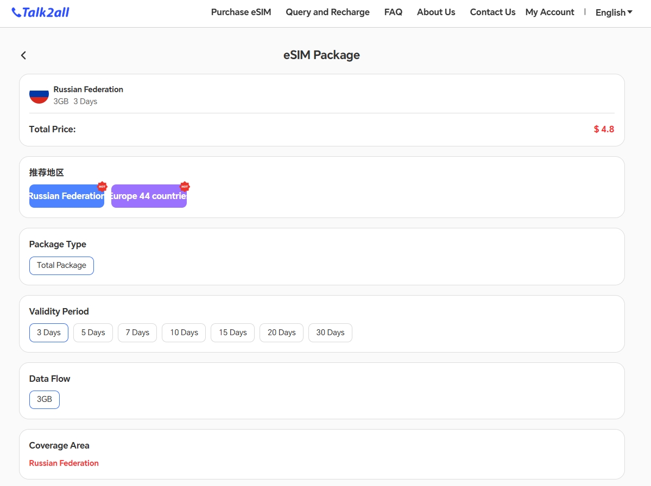651x486 pixels.
Task: Open the About Us page
Action: tap(436, 12)
